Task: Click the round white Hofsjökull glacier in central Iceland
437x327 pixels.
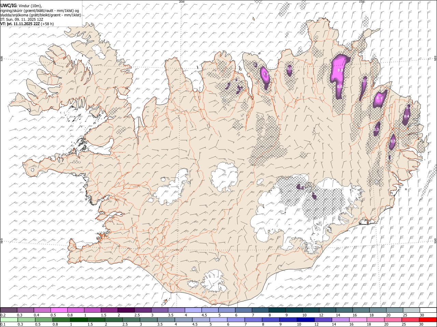Action: coord(225,177)
